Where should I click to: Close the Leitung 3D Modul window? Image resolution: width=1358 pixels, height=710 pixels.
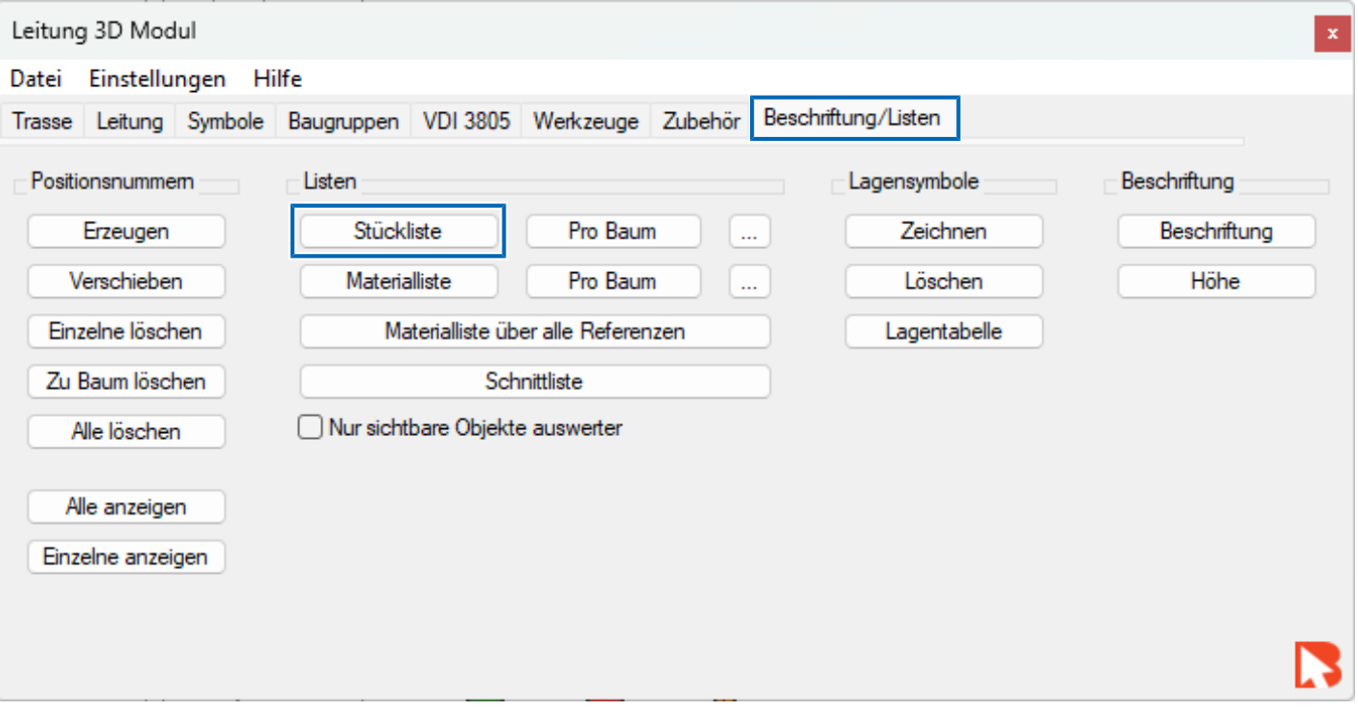pyautogui.click(x=1331, y=34)
